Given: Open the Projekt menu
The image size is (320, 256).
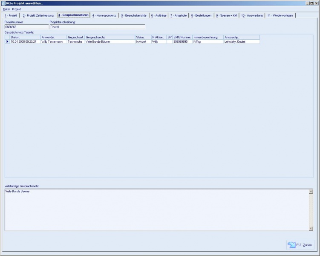Looking at the screenshot, I should tap(16, 9).
